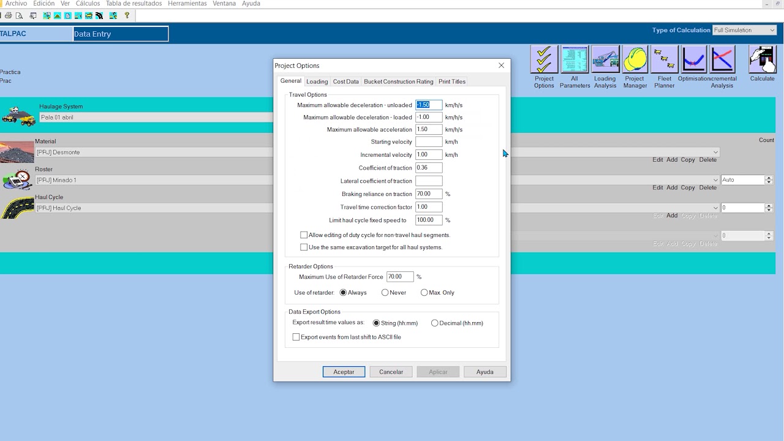Adjust the Haul Cycle count stepper
This screenshot has height=441, width=784.
point(769,208)
